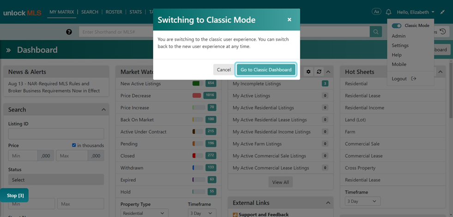Screen dimensions: 453x217
Task: Open Back On Market listings
Action: point(137,119)
